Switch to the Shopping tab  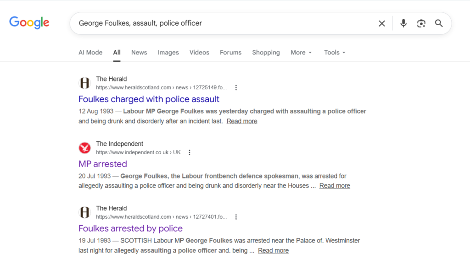click(x=266, y=53)
